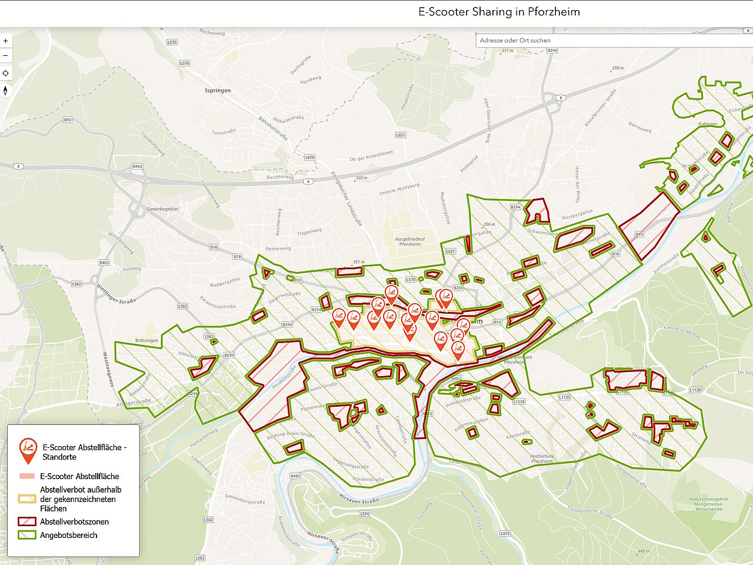The image size is (753, 565).
Task: Click the 'Ispringen' town label
Action: coord(218,91)
